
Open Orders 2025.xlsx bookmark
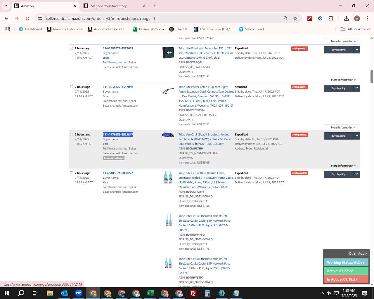pyautogui.click(x=148, y=29)
